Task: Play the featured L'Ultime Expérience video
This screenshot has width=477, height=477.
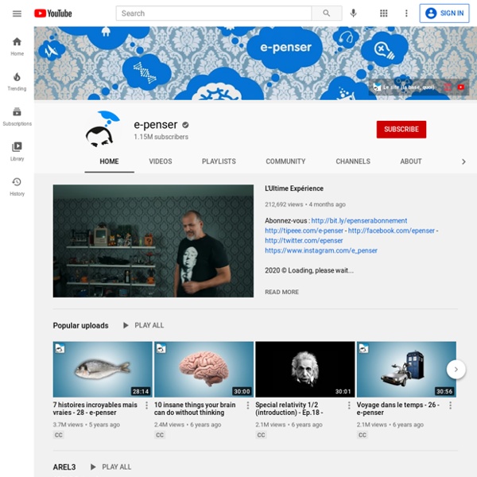Action: (153, 241)
